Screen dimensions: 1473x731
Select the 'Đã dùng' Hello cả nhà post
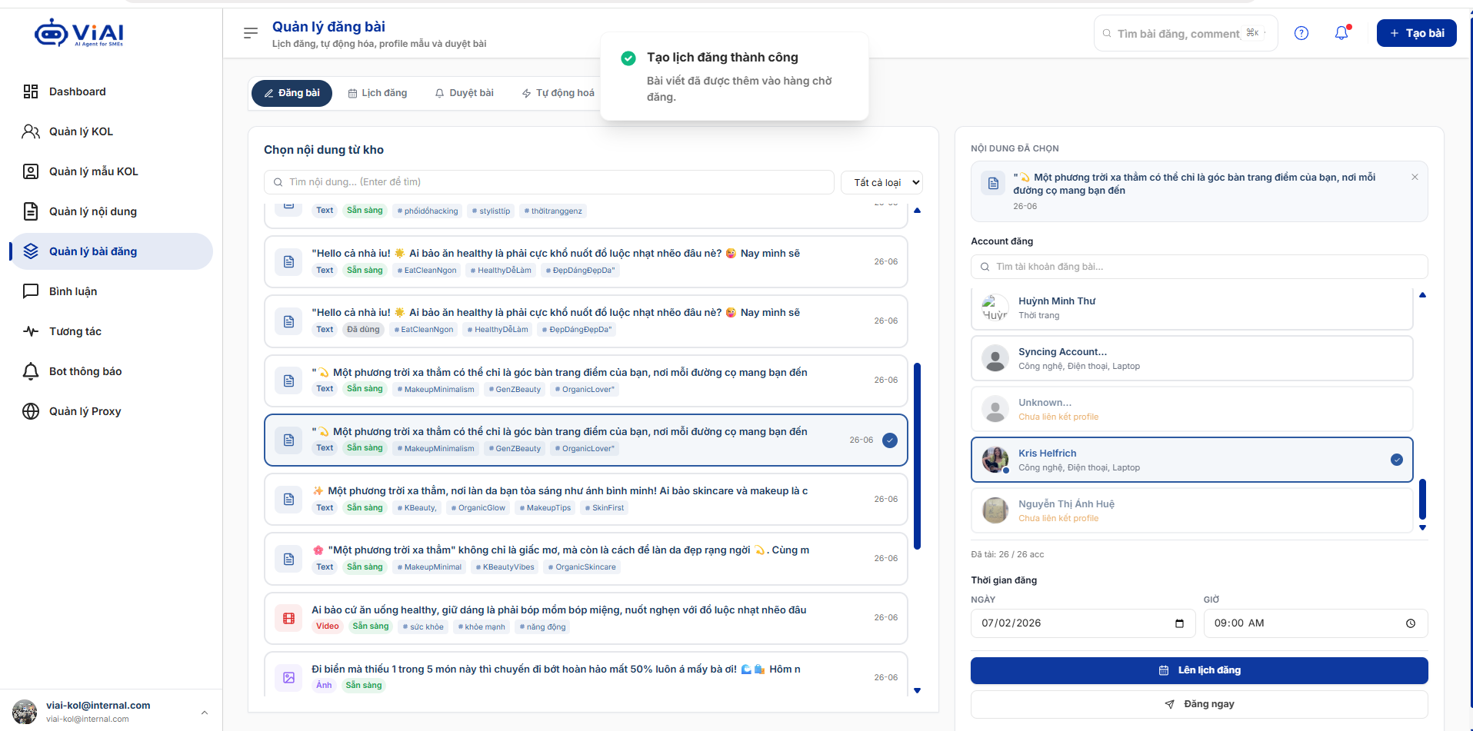(586, 321)
